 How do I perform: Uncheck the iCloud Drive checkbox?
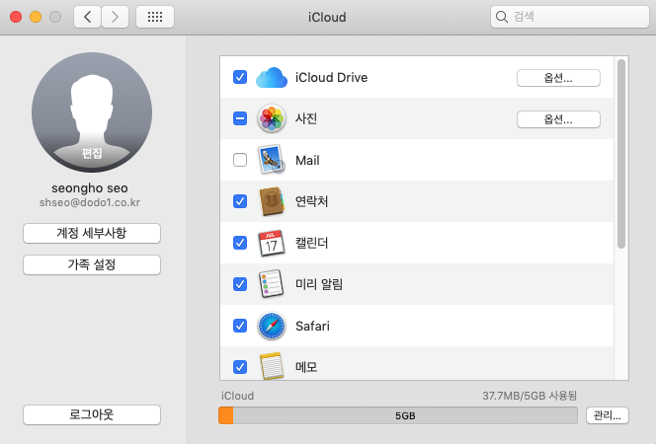click(240, 77)
